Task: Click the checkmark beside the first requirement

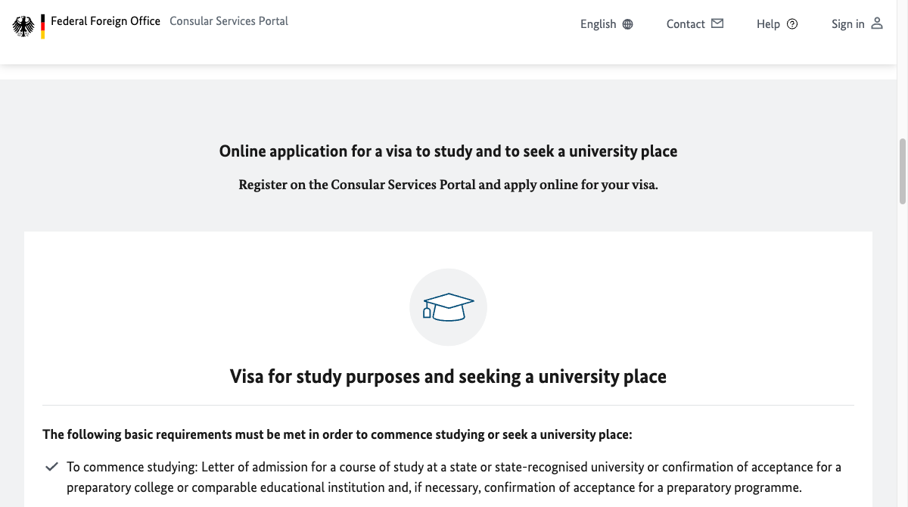Action: pyautogui.click(x=52, y=467)
